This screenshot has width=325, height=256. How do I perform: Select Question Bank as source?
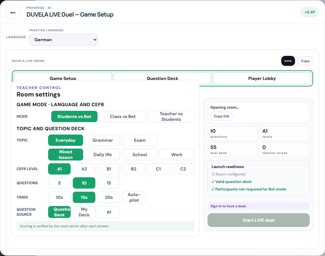(x=59, y=212)
